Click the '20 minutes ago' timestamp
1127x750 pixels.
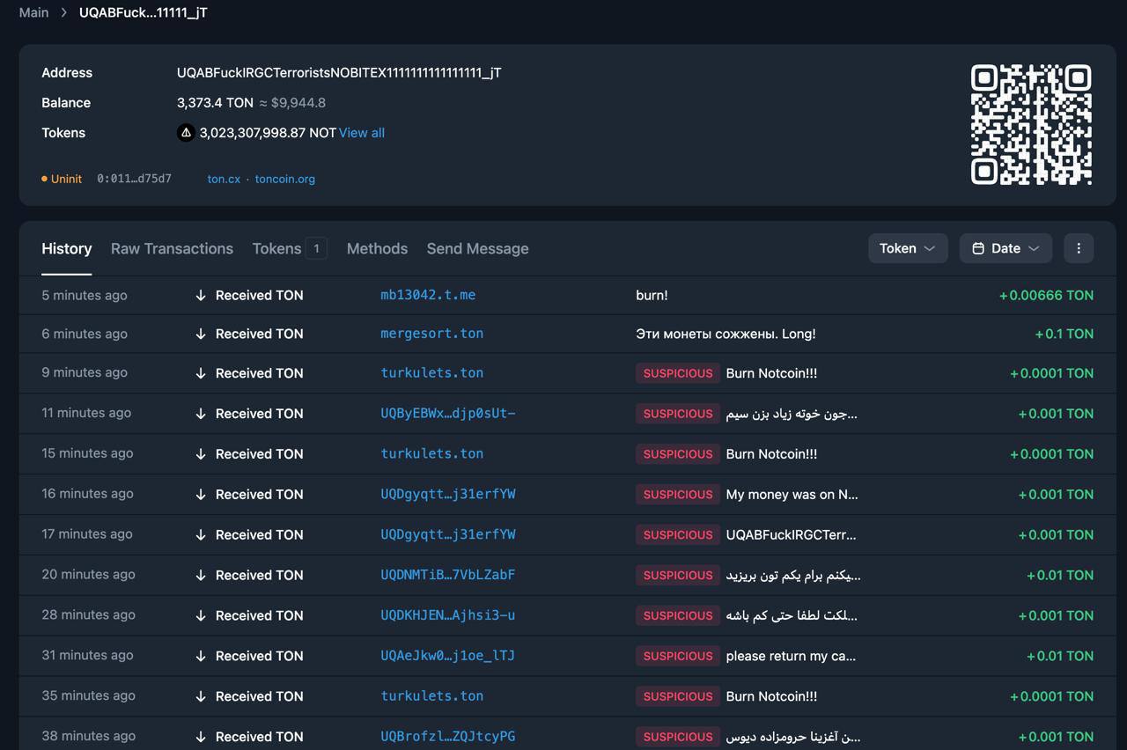pyautogui.click(x=88, y=575)
